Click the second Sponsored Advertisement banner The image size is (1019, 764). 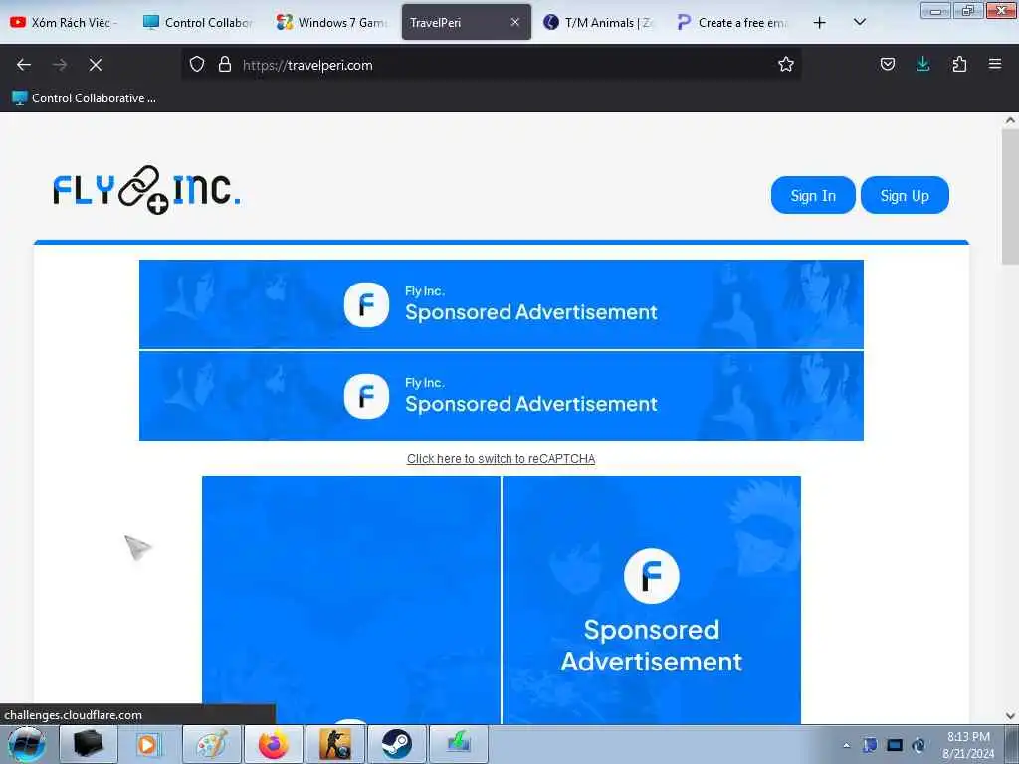click(502, 396)
